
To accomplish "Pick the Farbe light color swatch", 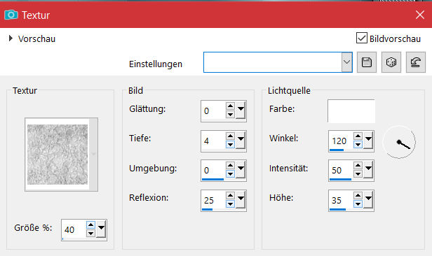I will pos(351,111).
